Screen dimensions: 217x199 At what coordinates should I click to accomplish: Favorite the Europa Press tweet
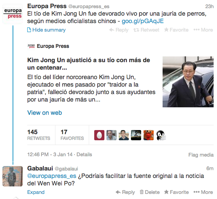[x=176, y=30]
